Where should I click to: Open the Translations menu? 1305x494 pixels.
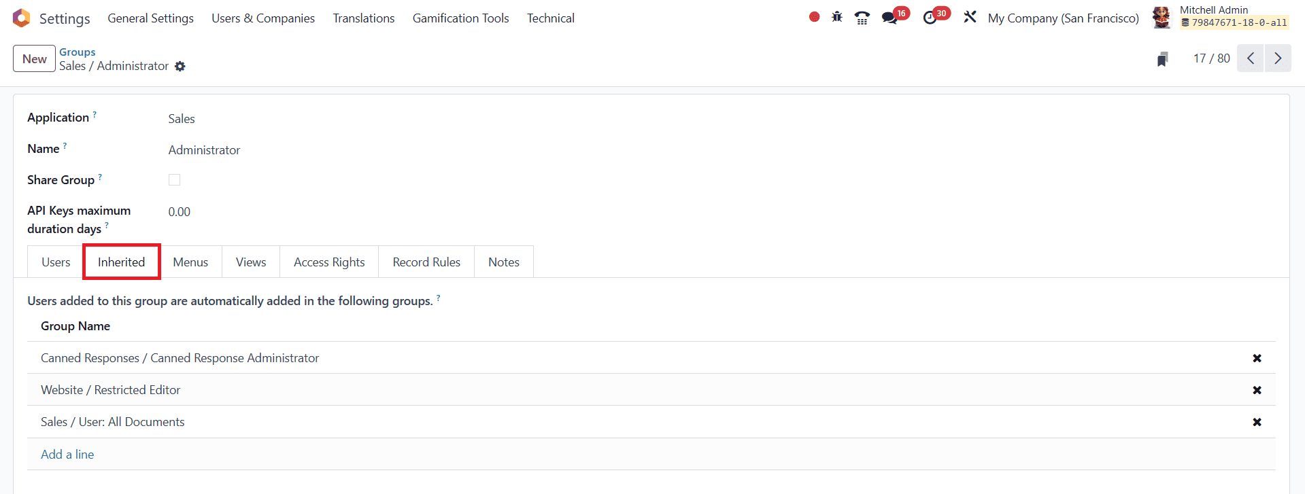point(364,18)
